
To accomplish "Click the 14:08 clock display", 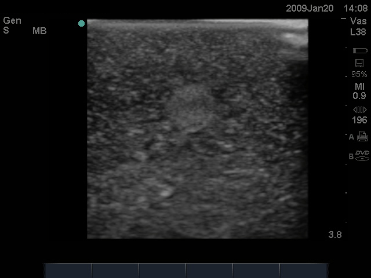I will [356, 9].
